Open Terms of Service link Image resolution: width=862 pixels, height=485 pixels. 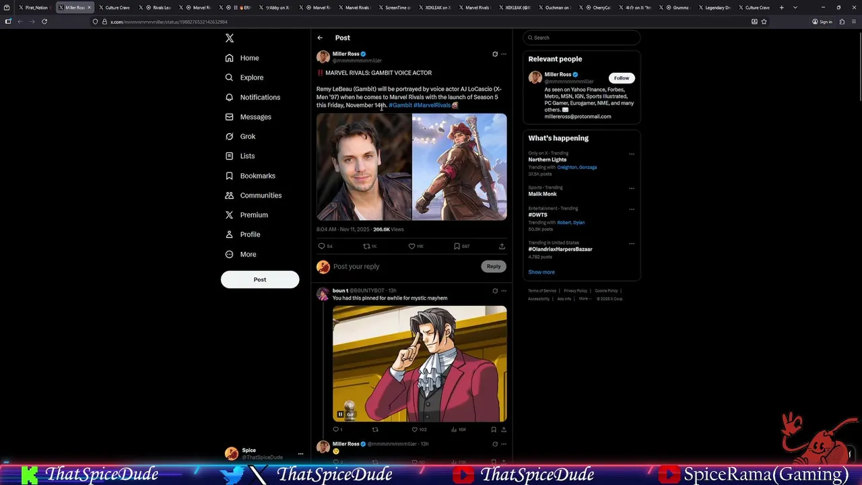pyautogui.click(x=542, y=291)
